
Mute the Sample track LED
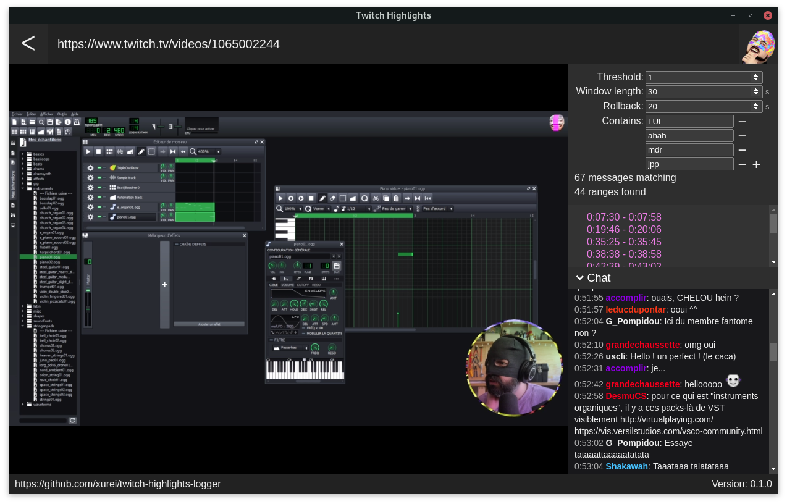[x=99, y=178]
